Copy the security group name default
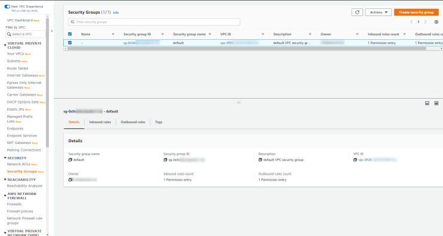Screen dimensions: 443x236 70,160
